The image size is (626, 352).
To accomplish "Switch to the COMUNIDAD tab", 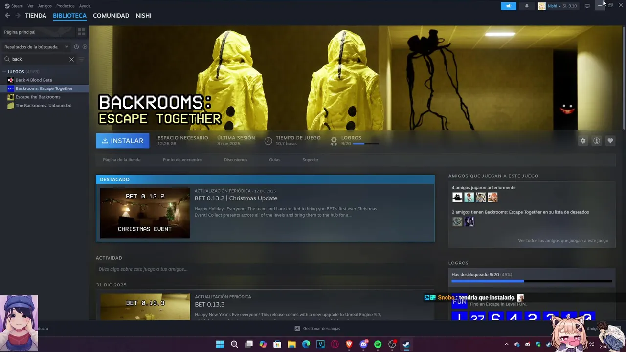I will (x=111, y=16).
